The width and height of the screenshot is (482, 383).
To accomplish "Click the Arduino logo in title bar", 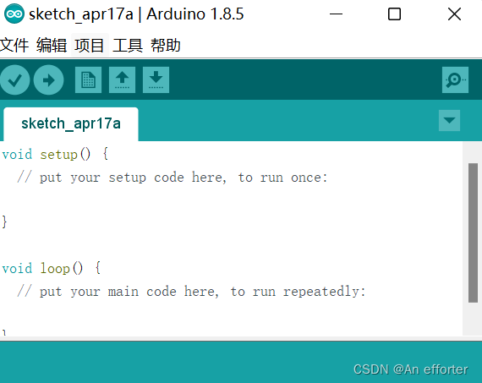I will pyautogui.click(x=14, y=14).
